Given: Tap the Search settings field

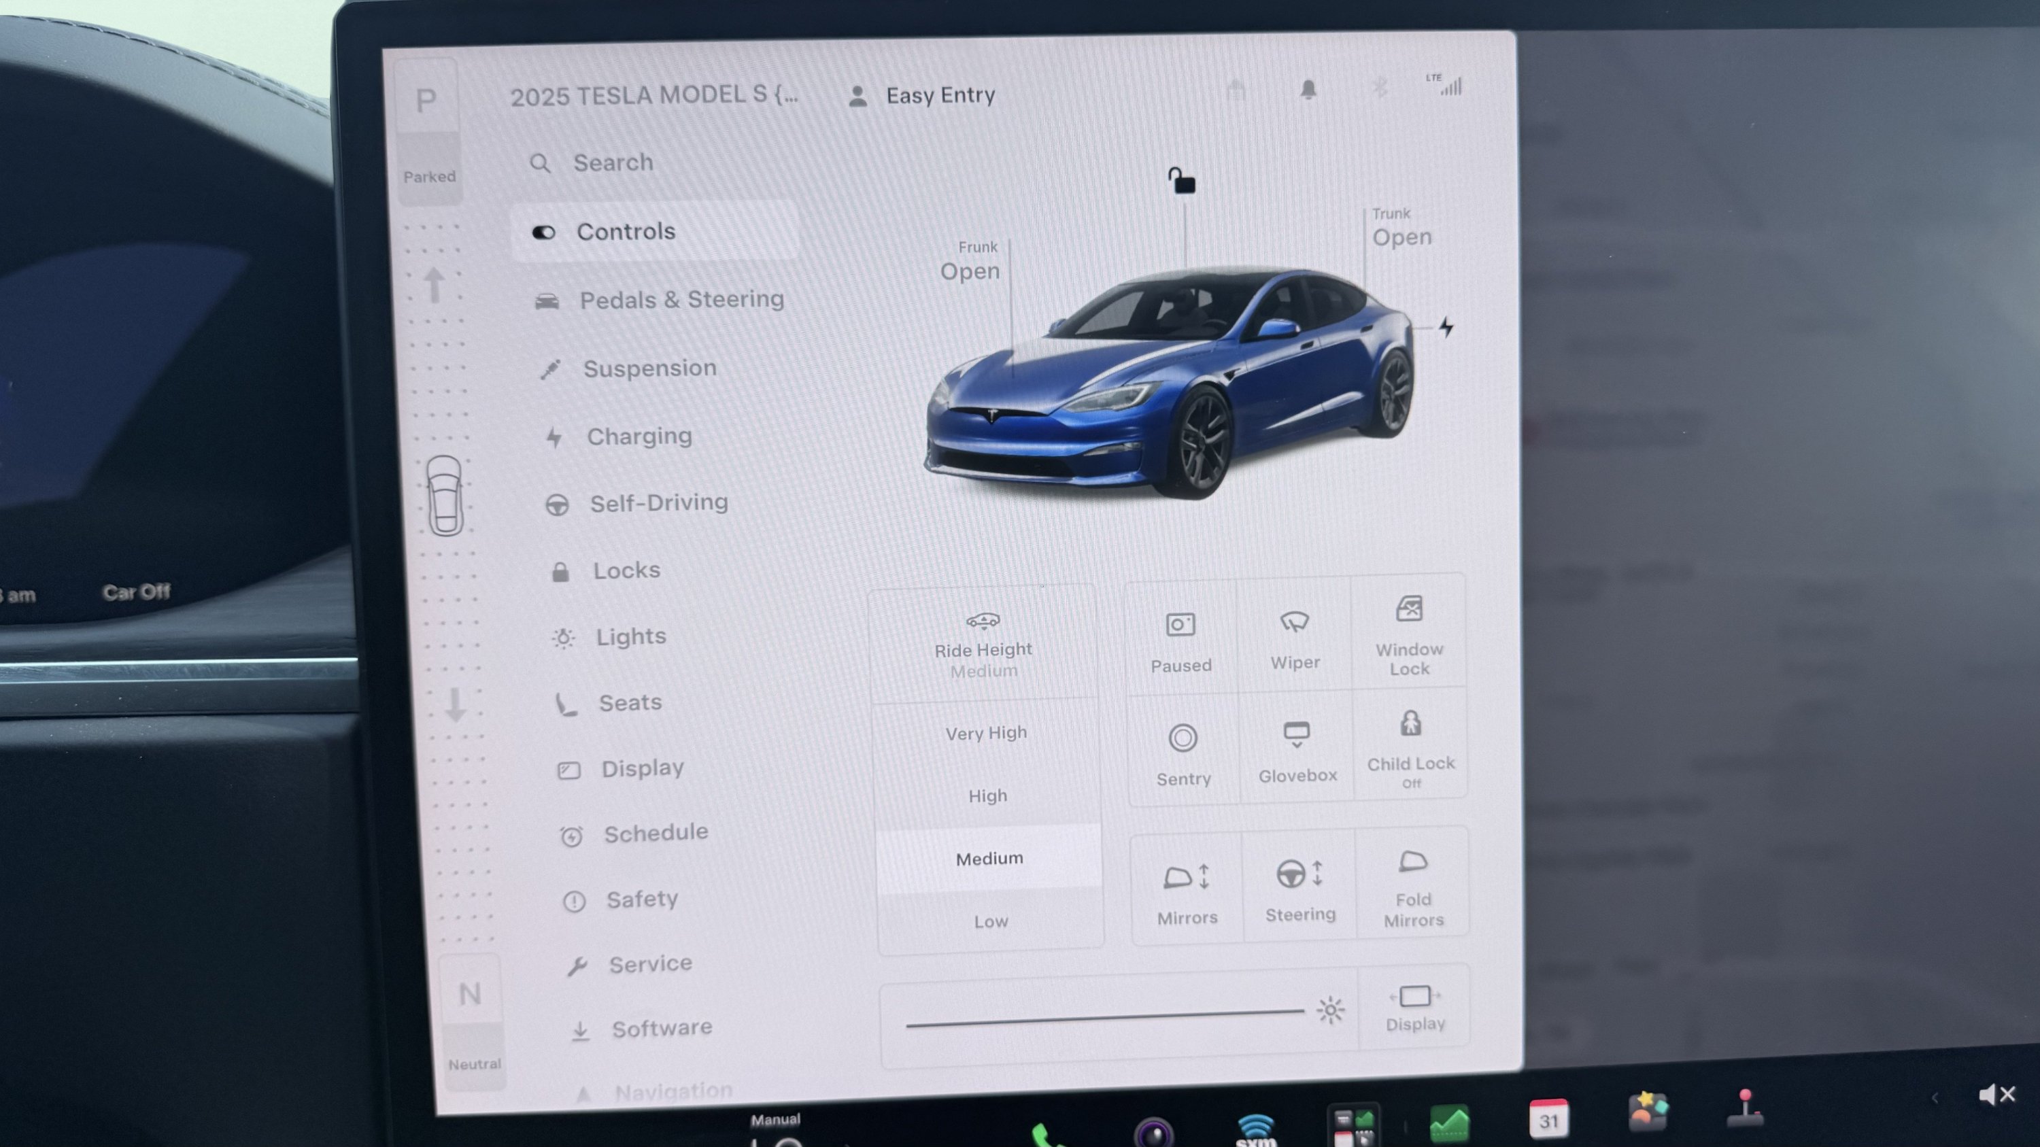Looking at the screenshot, I should (x=592, y=163).
